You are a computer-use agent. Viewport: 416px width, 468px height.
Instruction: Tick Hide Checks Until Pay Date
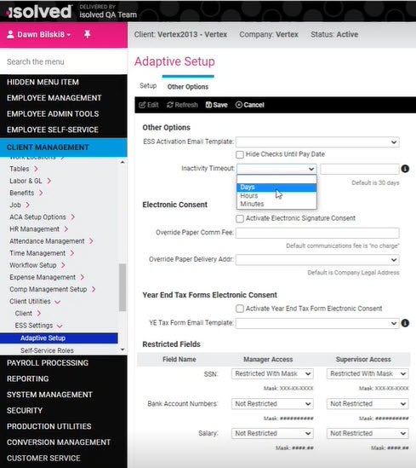[240, 154]
